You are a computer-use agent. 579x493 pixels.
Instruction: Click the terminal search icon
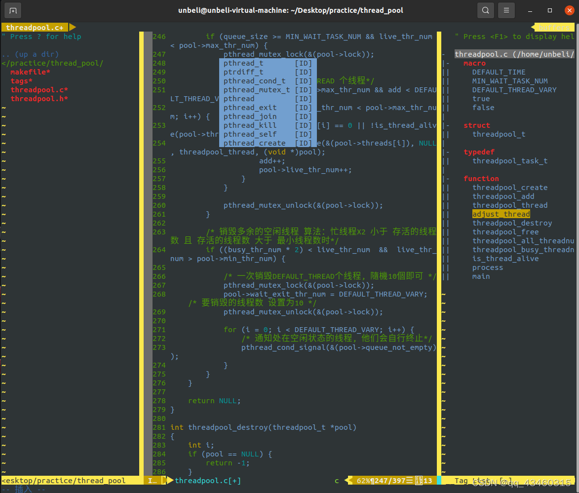coord(486,10)
